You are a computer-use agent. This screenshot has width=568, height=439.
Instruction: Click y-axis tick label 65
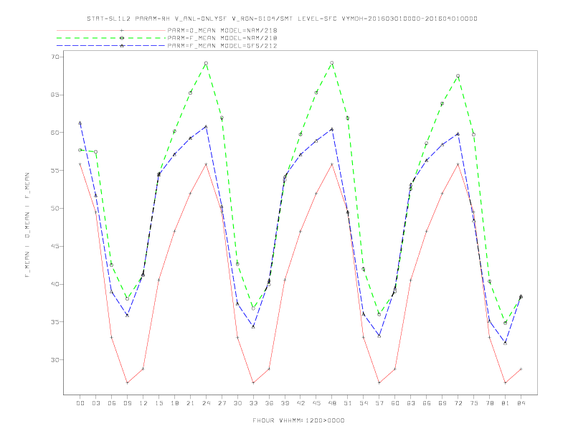55,95
